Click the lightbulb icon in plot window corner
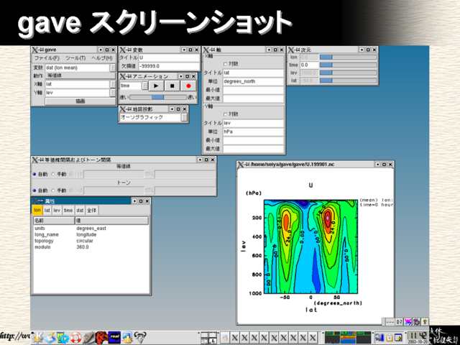The image size is (460, 345). click(x=425, y=322)
